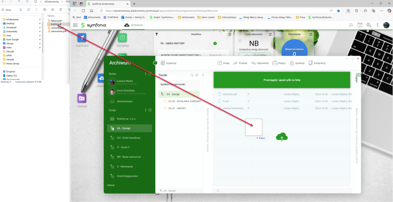
Task: Refresh the Workflow widget
Action: click(x=230, y=34)
